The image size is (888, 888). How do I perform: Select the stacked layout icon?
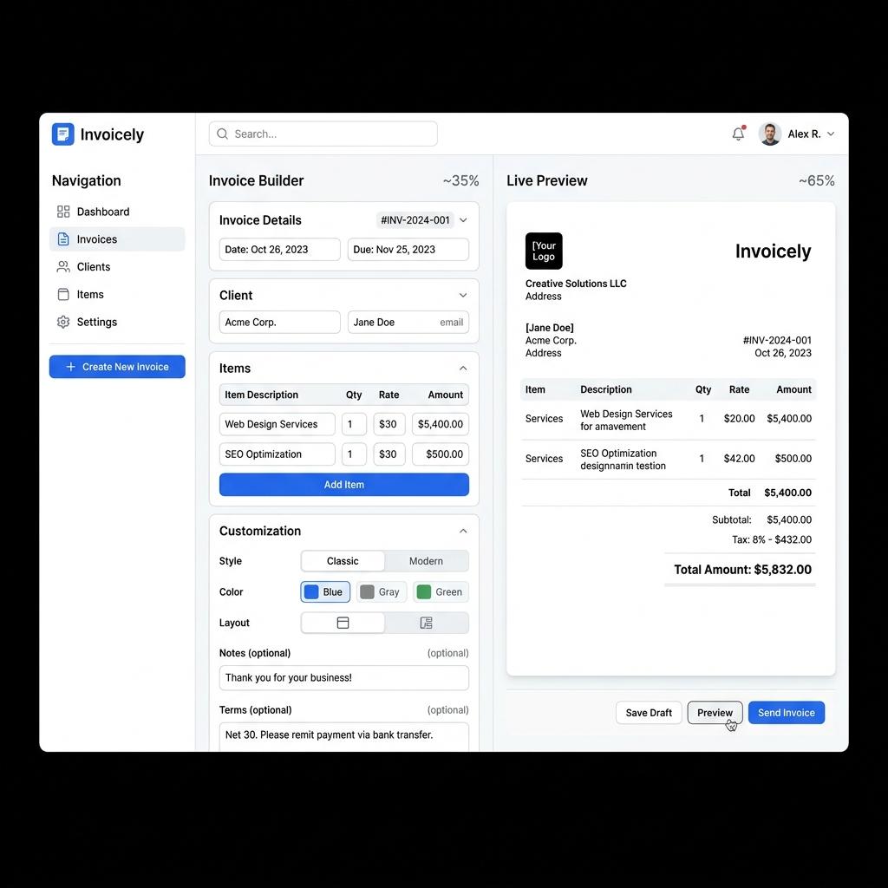click(343, 623)
